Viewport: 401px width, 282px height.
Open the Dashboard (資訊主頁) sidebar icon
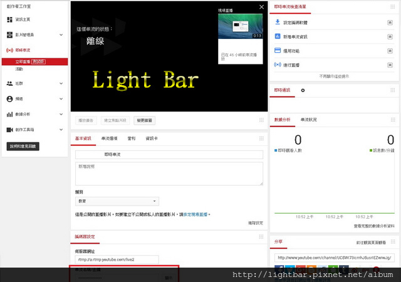point(9,19)
